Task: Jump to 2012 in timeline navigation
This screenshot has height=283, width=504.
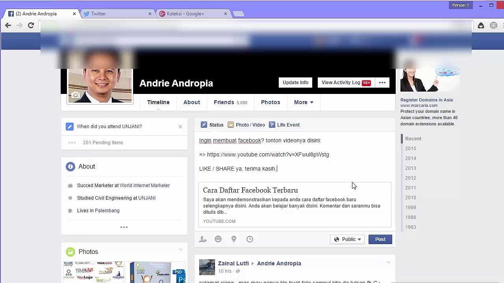Action: [411, 178]
